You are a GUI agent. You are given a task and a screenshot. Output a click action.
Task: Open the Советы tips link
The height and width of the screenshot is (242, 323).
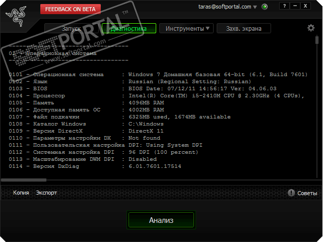tap(307, 193)
